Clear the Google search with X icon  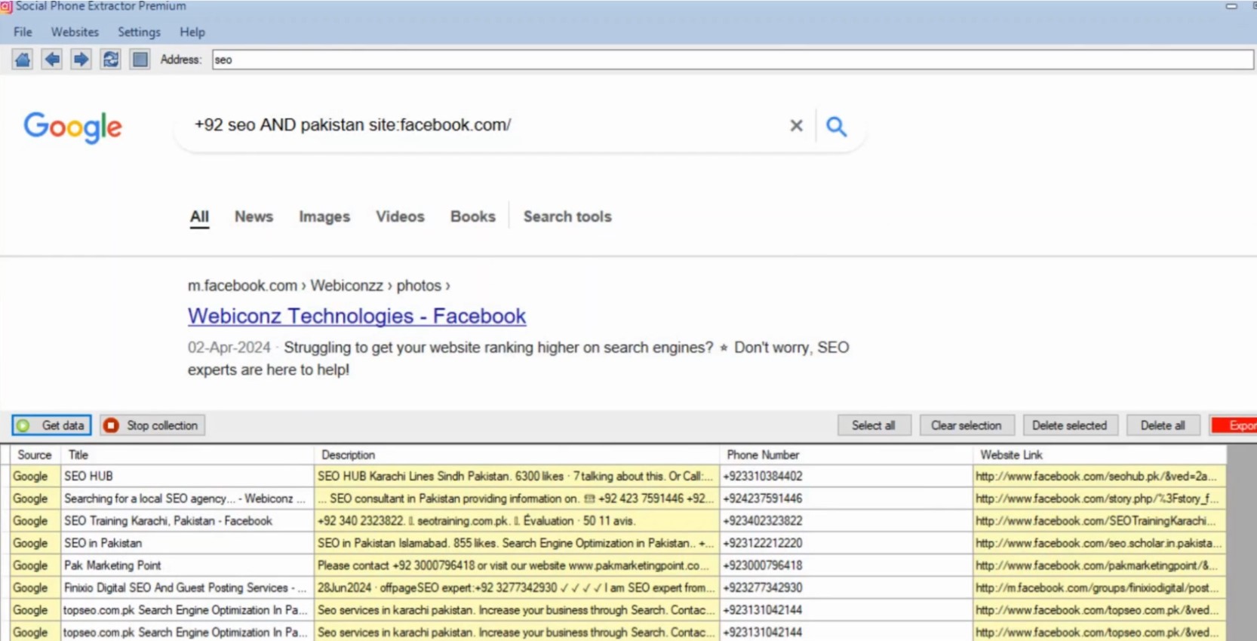coord(796,126)
